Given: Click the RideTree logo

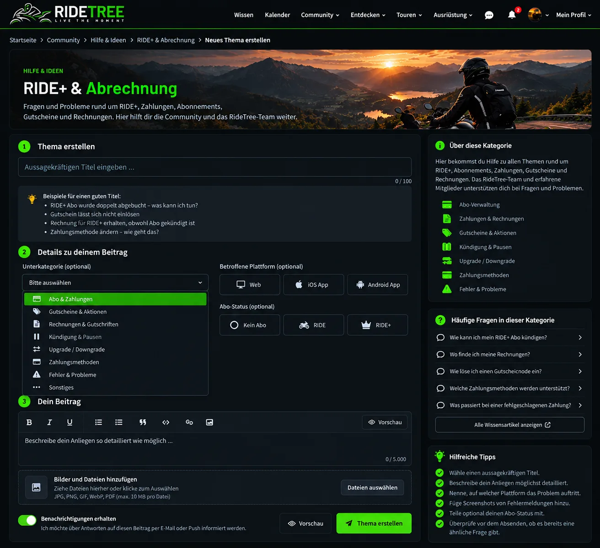Looking at the screenshot, I should 67,14.
